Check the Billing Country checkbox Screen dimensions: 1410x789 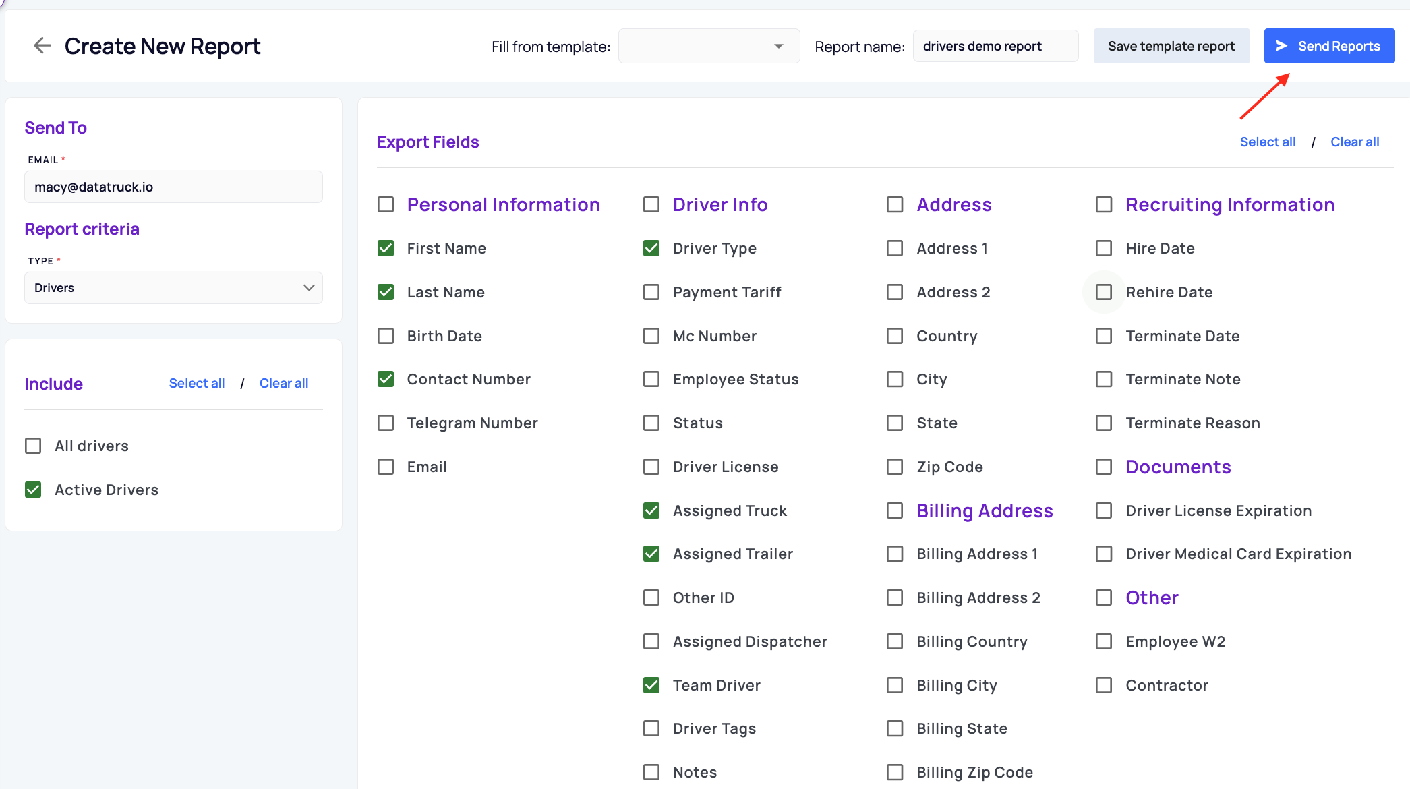(x=895, y=641)
